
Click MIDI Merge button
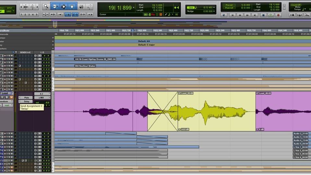[x=307, y=15]
